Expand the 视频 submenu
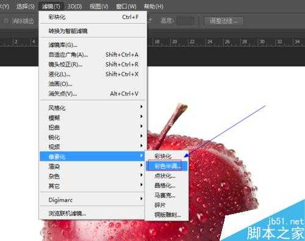The image size is (305, 241). point(93,147)
